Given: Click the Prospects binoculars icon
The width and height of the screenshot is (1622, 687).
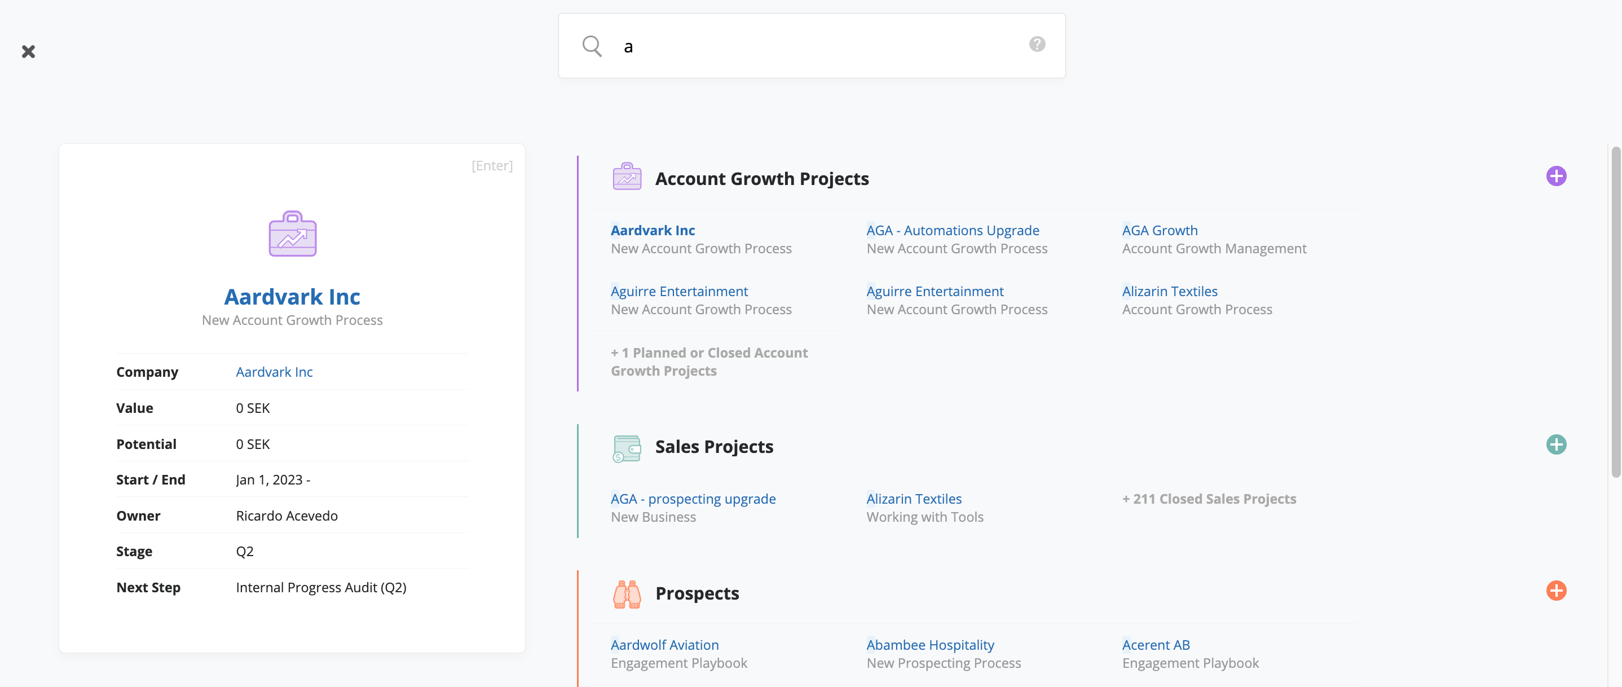Looking at the screenshot, I should pos(627,594).
